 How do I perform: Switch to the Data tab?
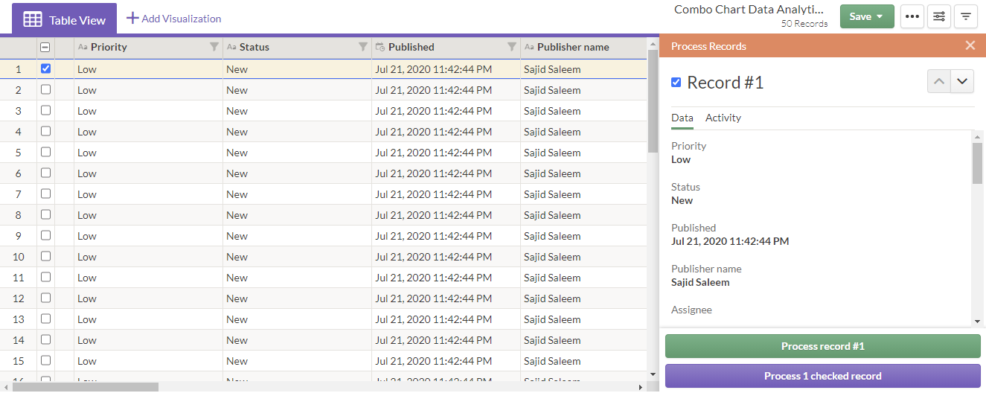coord(682,118)
